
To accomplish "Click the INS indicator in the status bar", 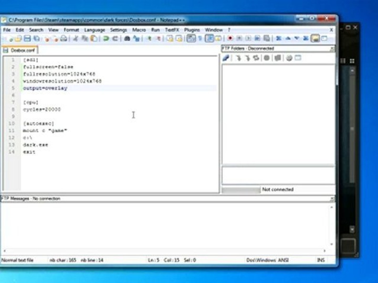I will pos(321,260).
